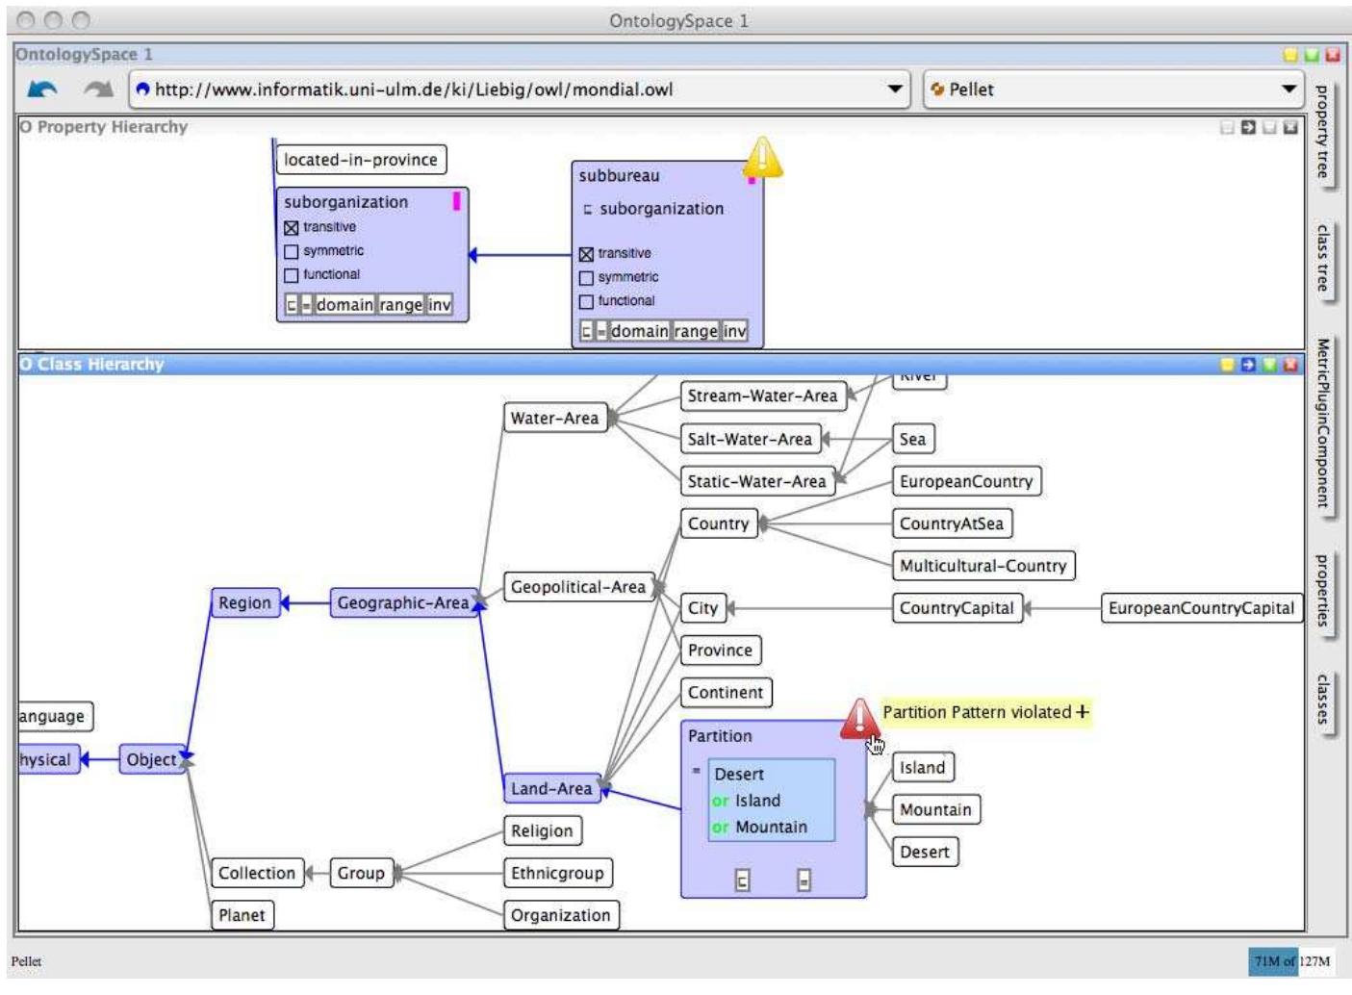Click the back navigation arrow
Image resolution: width=1352 pixels, height=995 pixels.
point(43,89)
